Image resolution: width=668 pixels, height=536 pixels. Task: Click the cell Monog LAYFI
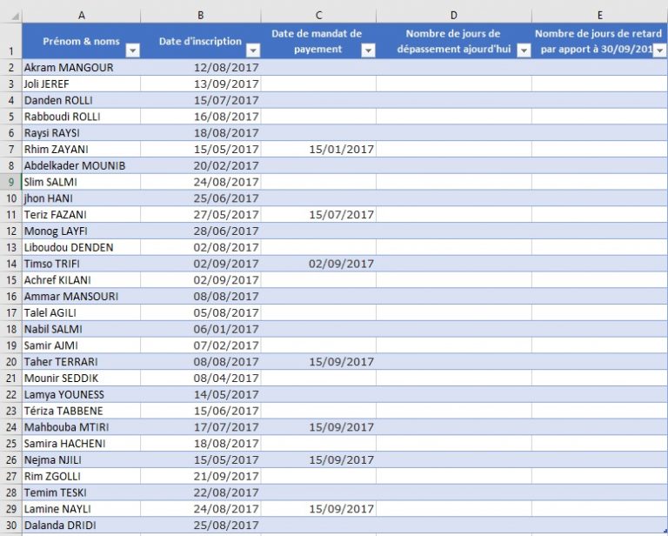(82, 231)
